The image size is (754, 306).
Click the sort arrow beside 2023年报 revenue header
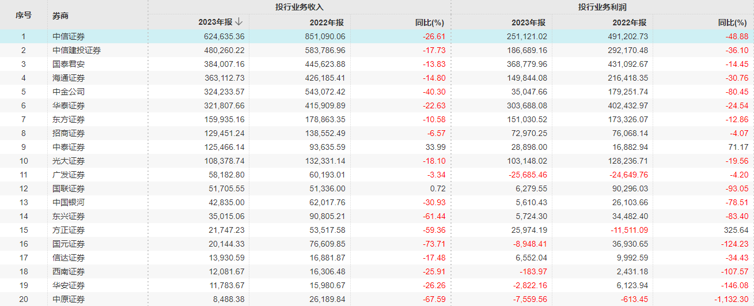238,22
